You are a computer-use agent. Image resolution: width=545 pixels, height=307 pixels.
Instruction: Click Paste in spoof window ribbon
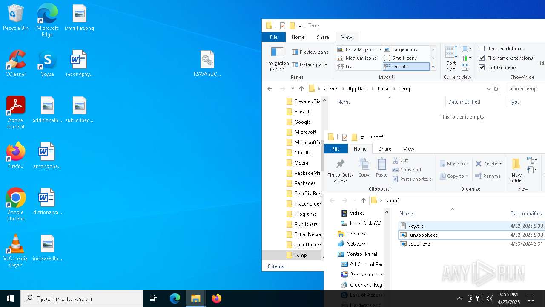(381, 168)
